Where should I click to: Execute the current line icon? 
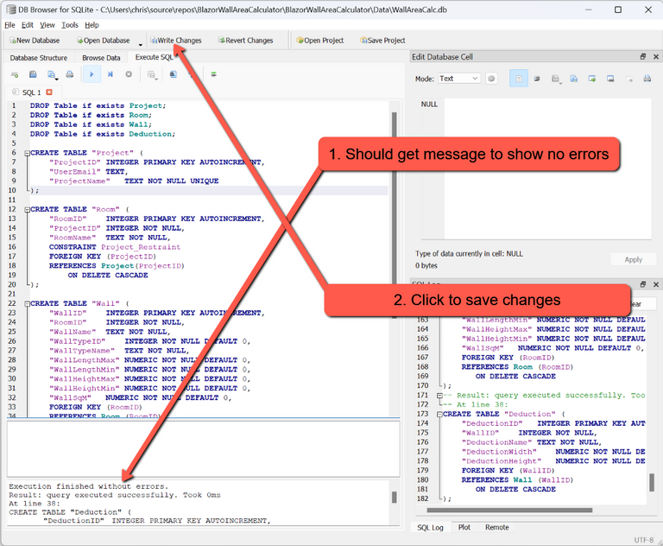[x=110, y=74]
